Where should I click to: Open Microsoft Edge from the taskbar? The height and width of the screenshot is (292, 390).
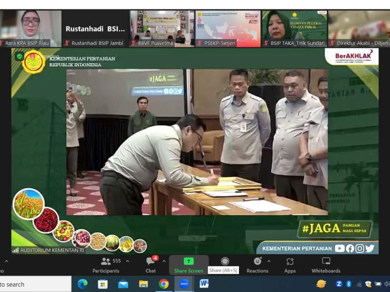(x=82, y=284)
